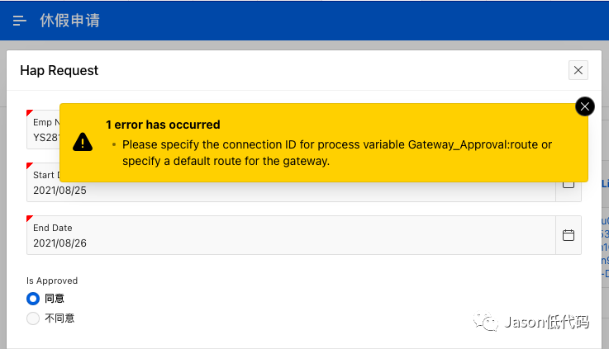Select the 同意 radio option
609x349 pixels.
tap(33, 299)
